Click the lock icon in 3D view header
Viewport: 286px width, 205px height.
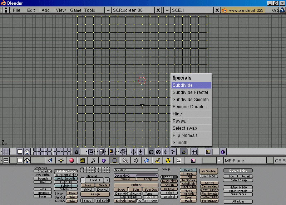[x=76, y=152]
